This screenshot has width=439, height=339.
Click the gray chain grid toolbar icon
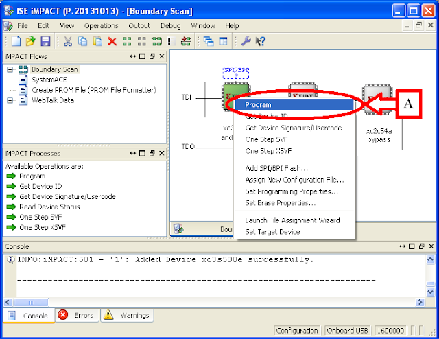coord(142,41)
